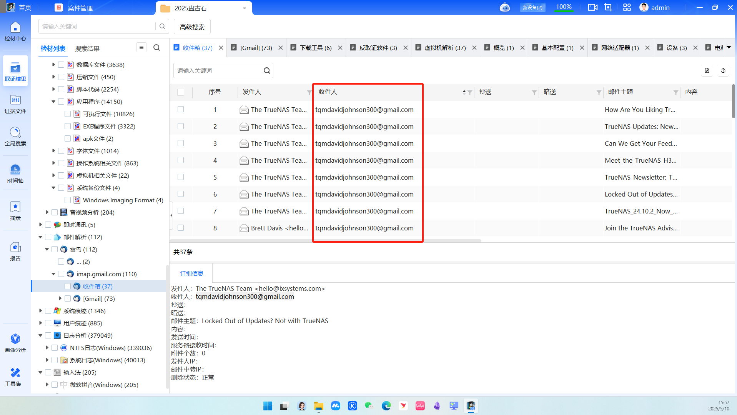Expand the 即时通讯 tree node
This screenshot has width=737, height=415.
[40, 225]
